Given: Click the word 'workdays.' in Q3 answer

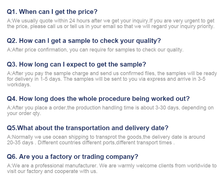Looking at the screenshot, I should point(19,85).
